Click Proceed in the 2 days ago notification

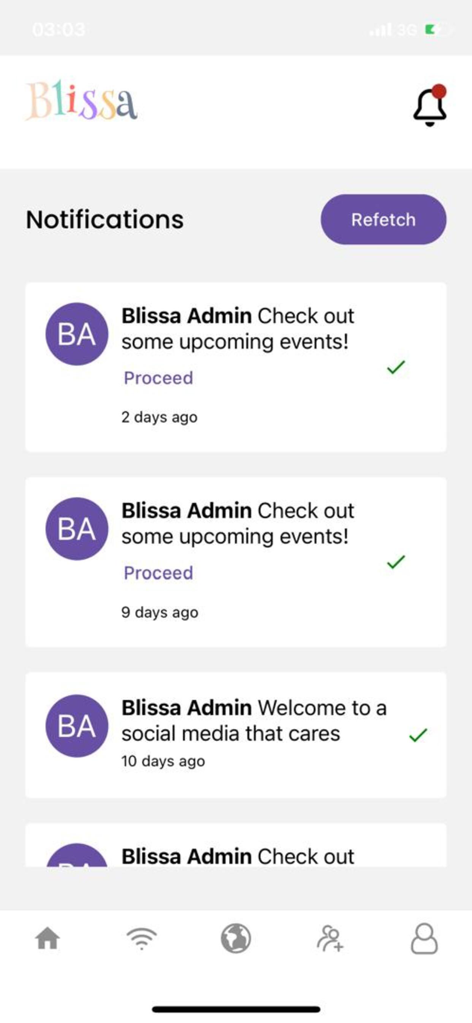(x=158, y=378)
